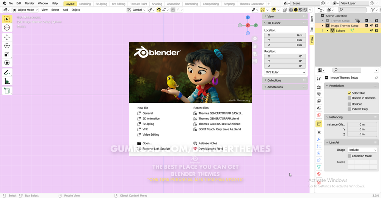Switch to the sidebar Item tab
Viewport: 381px width, 198px height.
[312, 19]
